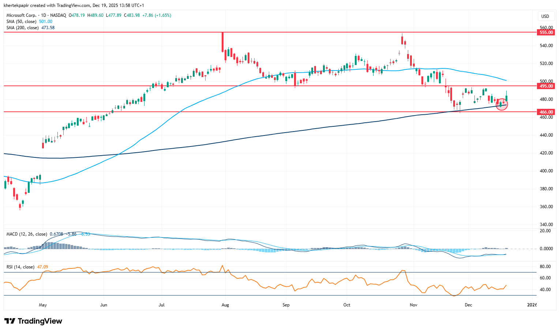Select the Nov label on the time axis
Image resolution: width=560 pixels, height=332 pixels.
[413, 305]
